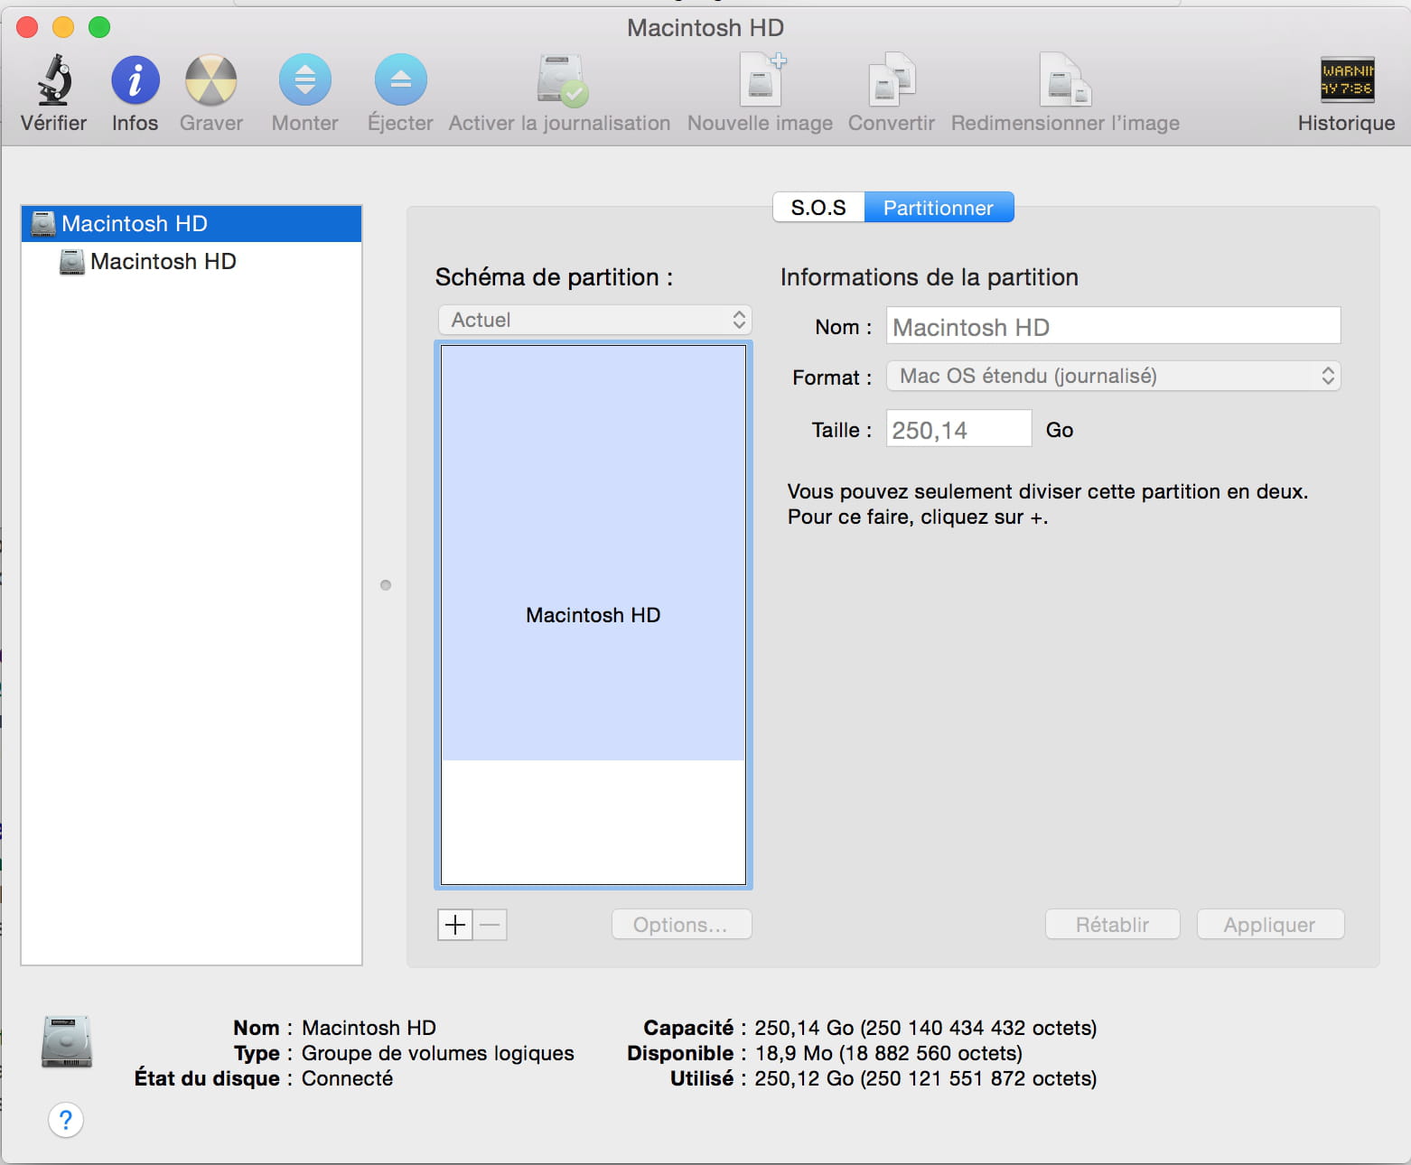This screenshot has height=1165, width=1411.
Task: Add a partition with the plus button
Action: [455, 925]
